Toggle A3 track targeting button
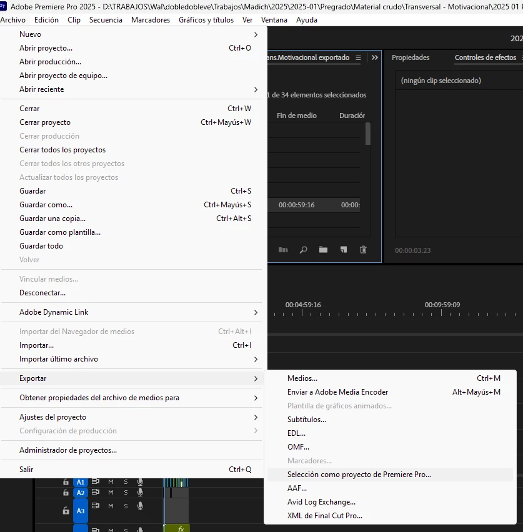Viewport: 523px width, 532px height. (81, 511)
